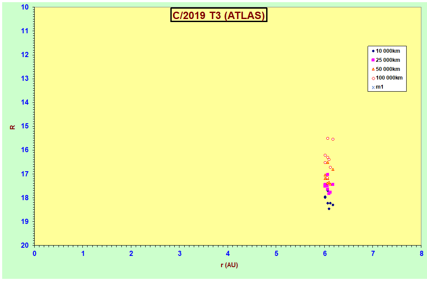Click the y-axis tick label 10
This screenshot has height=281, width=427.
pos(25,7)
